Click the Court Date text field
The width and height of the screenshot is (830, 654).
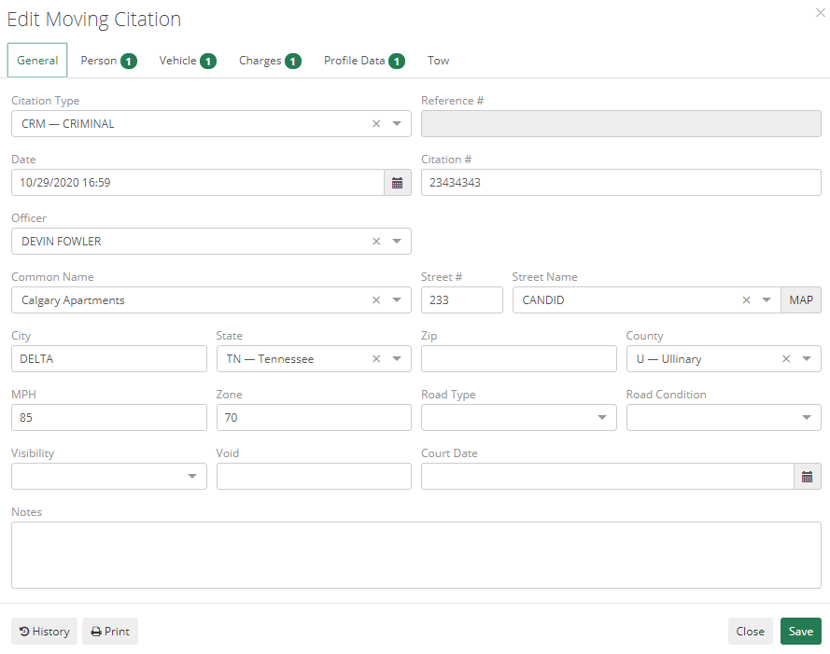608,476
